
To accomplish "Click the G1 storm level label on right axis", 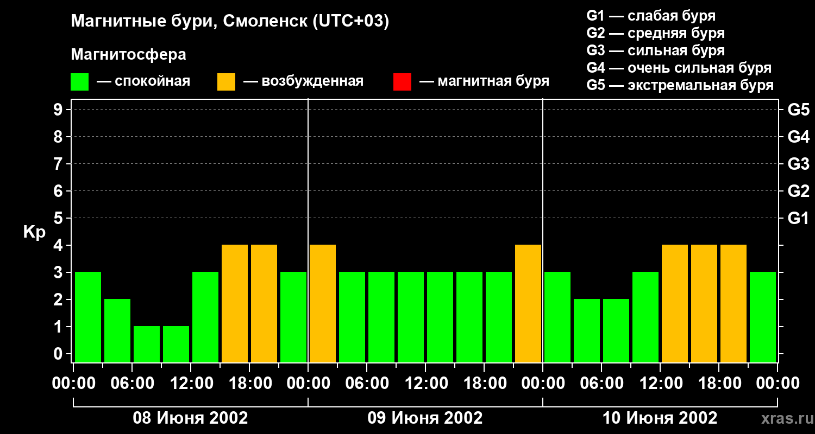I will pos(798,218).
